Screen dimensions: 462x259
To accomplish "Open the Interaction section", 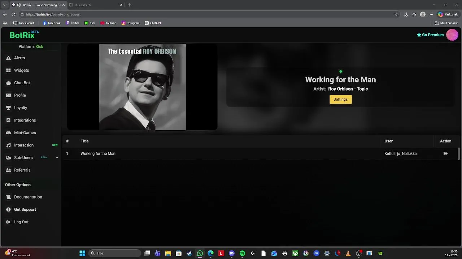I will pyautogui.click(x=24, y=145).
